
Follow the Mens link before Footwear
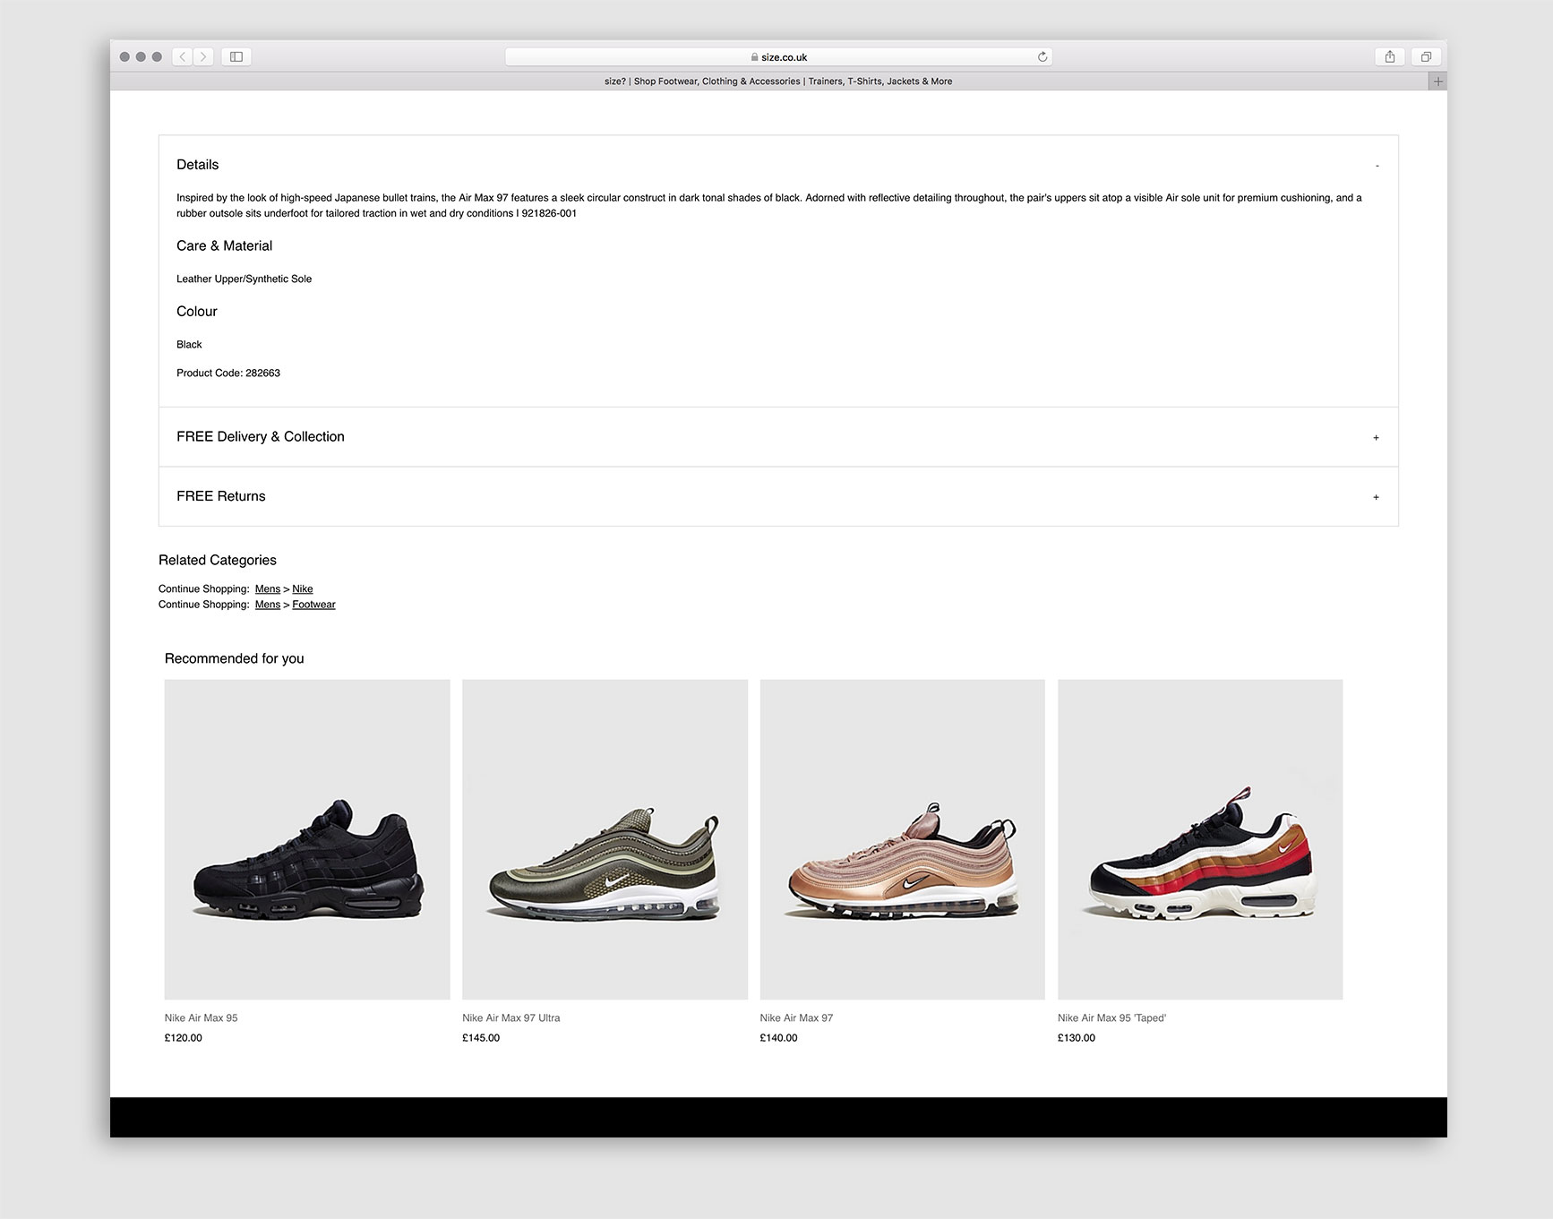[267, 605]
